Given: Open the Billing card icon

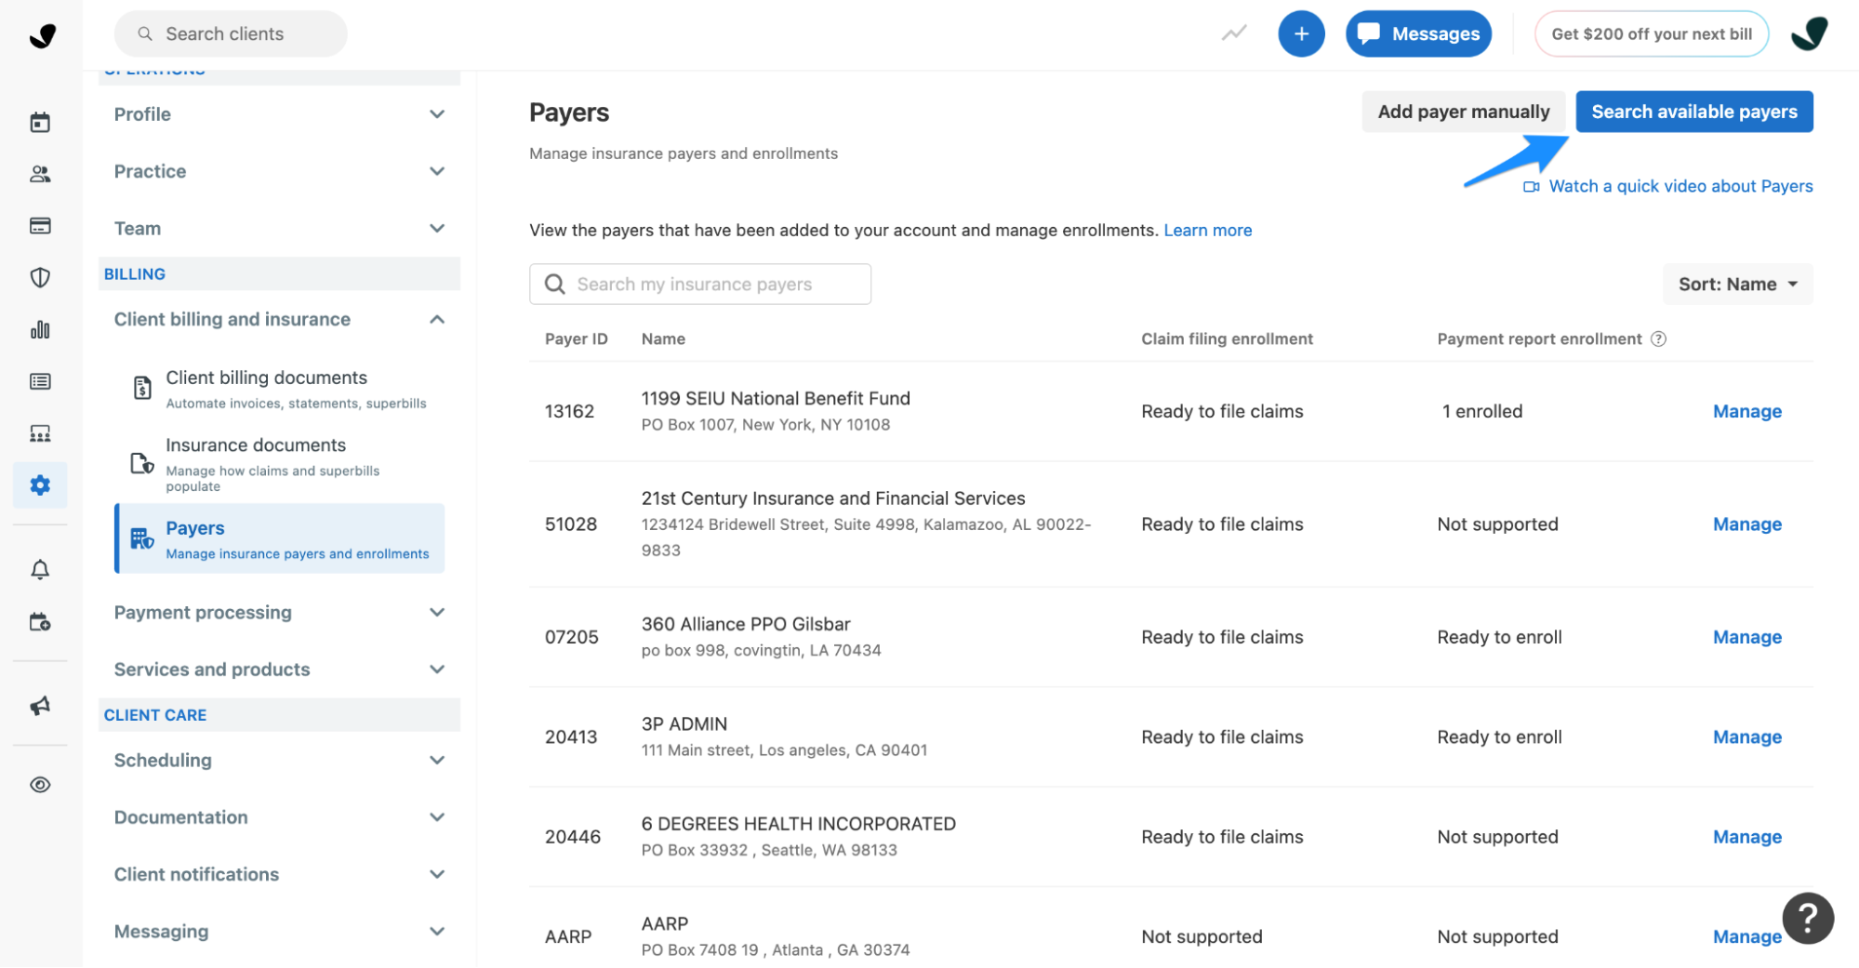Looking at the screenshot, I should (40, 226).
